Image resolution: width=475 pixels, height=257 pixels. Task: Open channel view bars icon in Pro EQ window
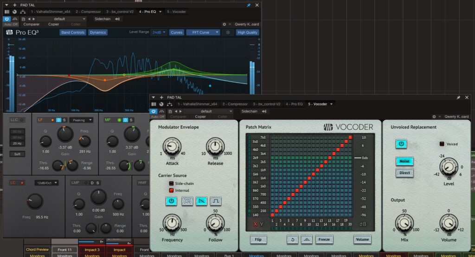click(x=6, y=12)
